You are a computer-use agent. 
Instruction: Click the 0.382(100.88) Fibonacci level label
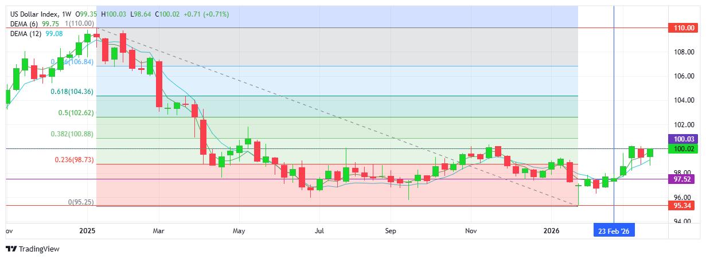coord(72,134)
